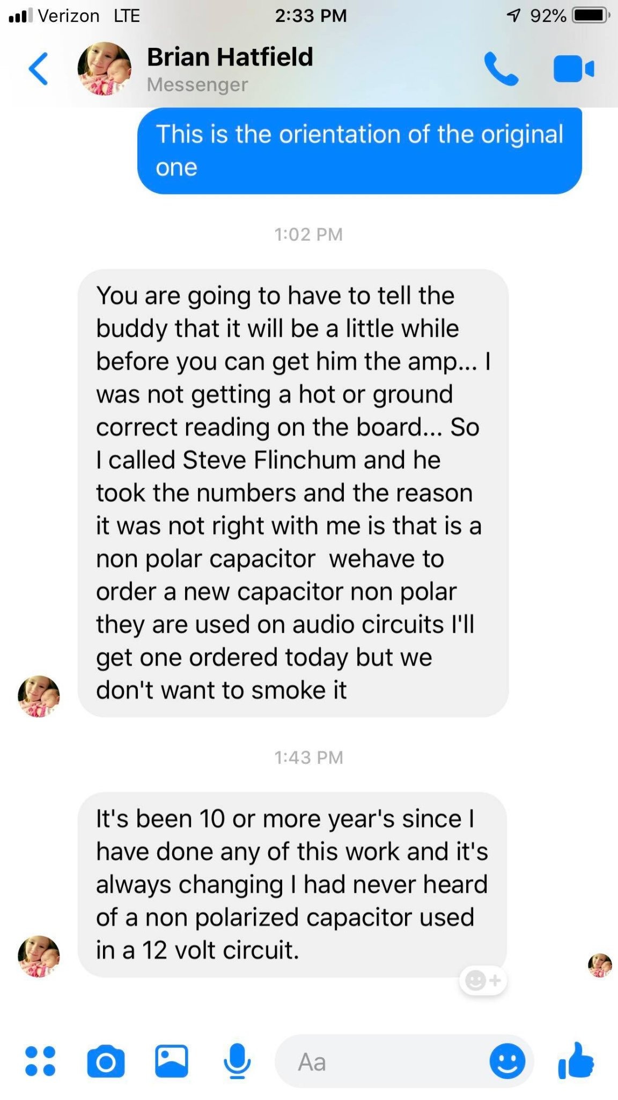Image resolution: width=618 pixels, height=1100 pixels.
Task: Tap the 1:43 PM timestamp
Action: point(308,757)
